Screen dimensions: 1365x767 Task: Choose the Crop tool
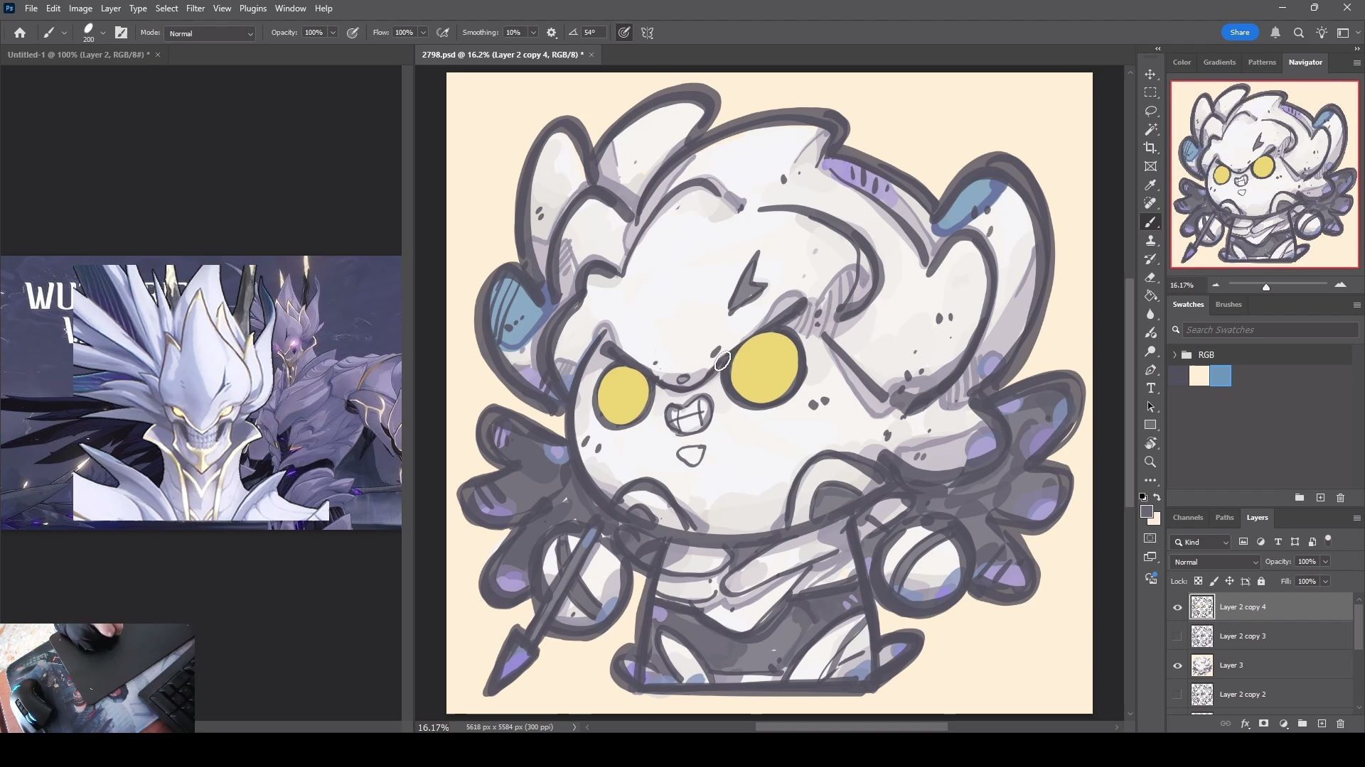pos(1150,148)
